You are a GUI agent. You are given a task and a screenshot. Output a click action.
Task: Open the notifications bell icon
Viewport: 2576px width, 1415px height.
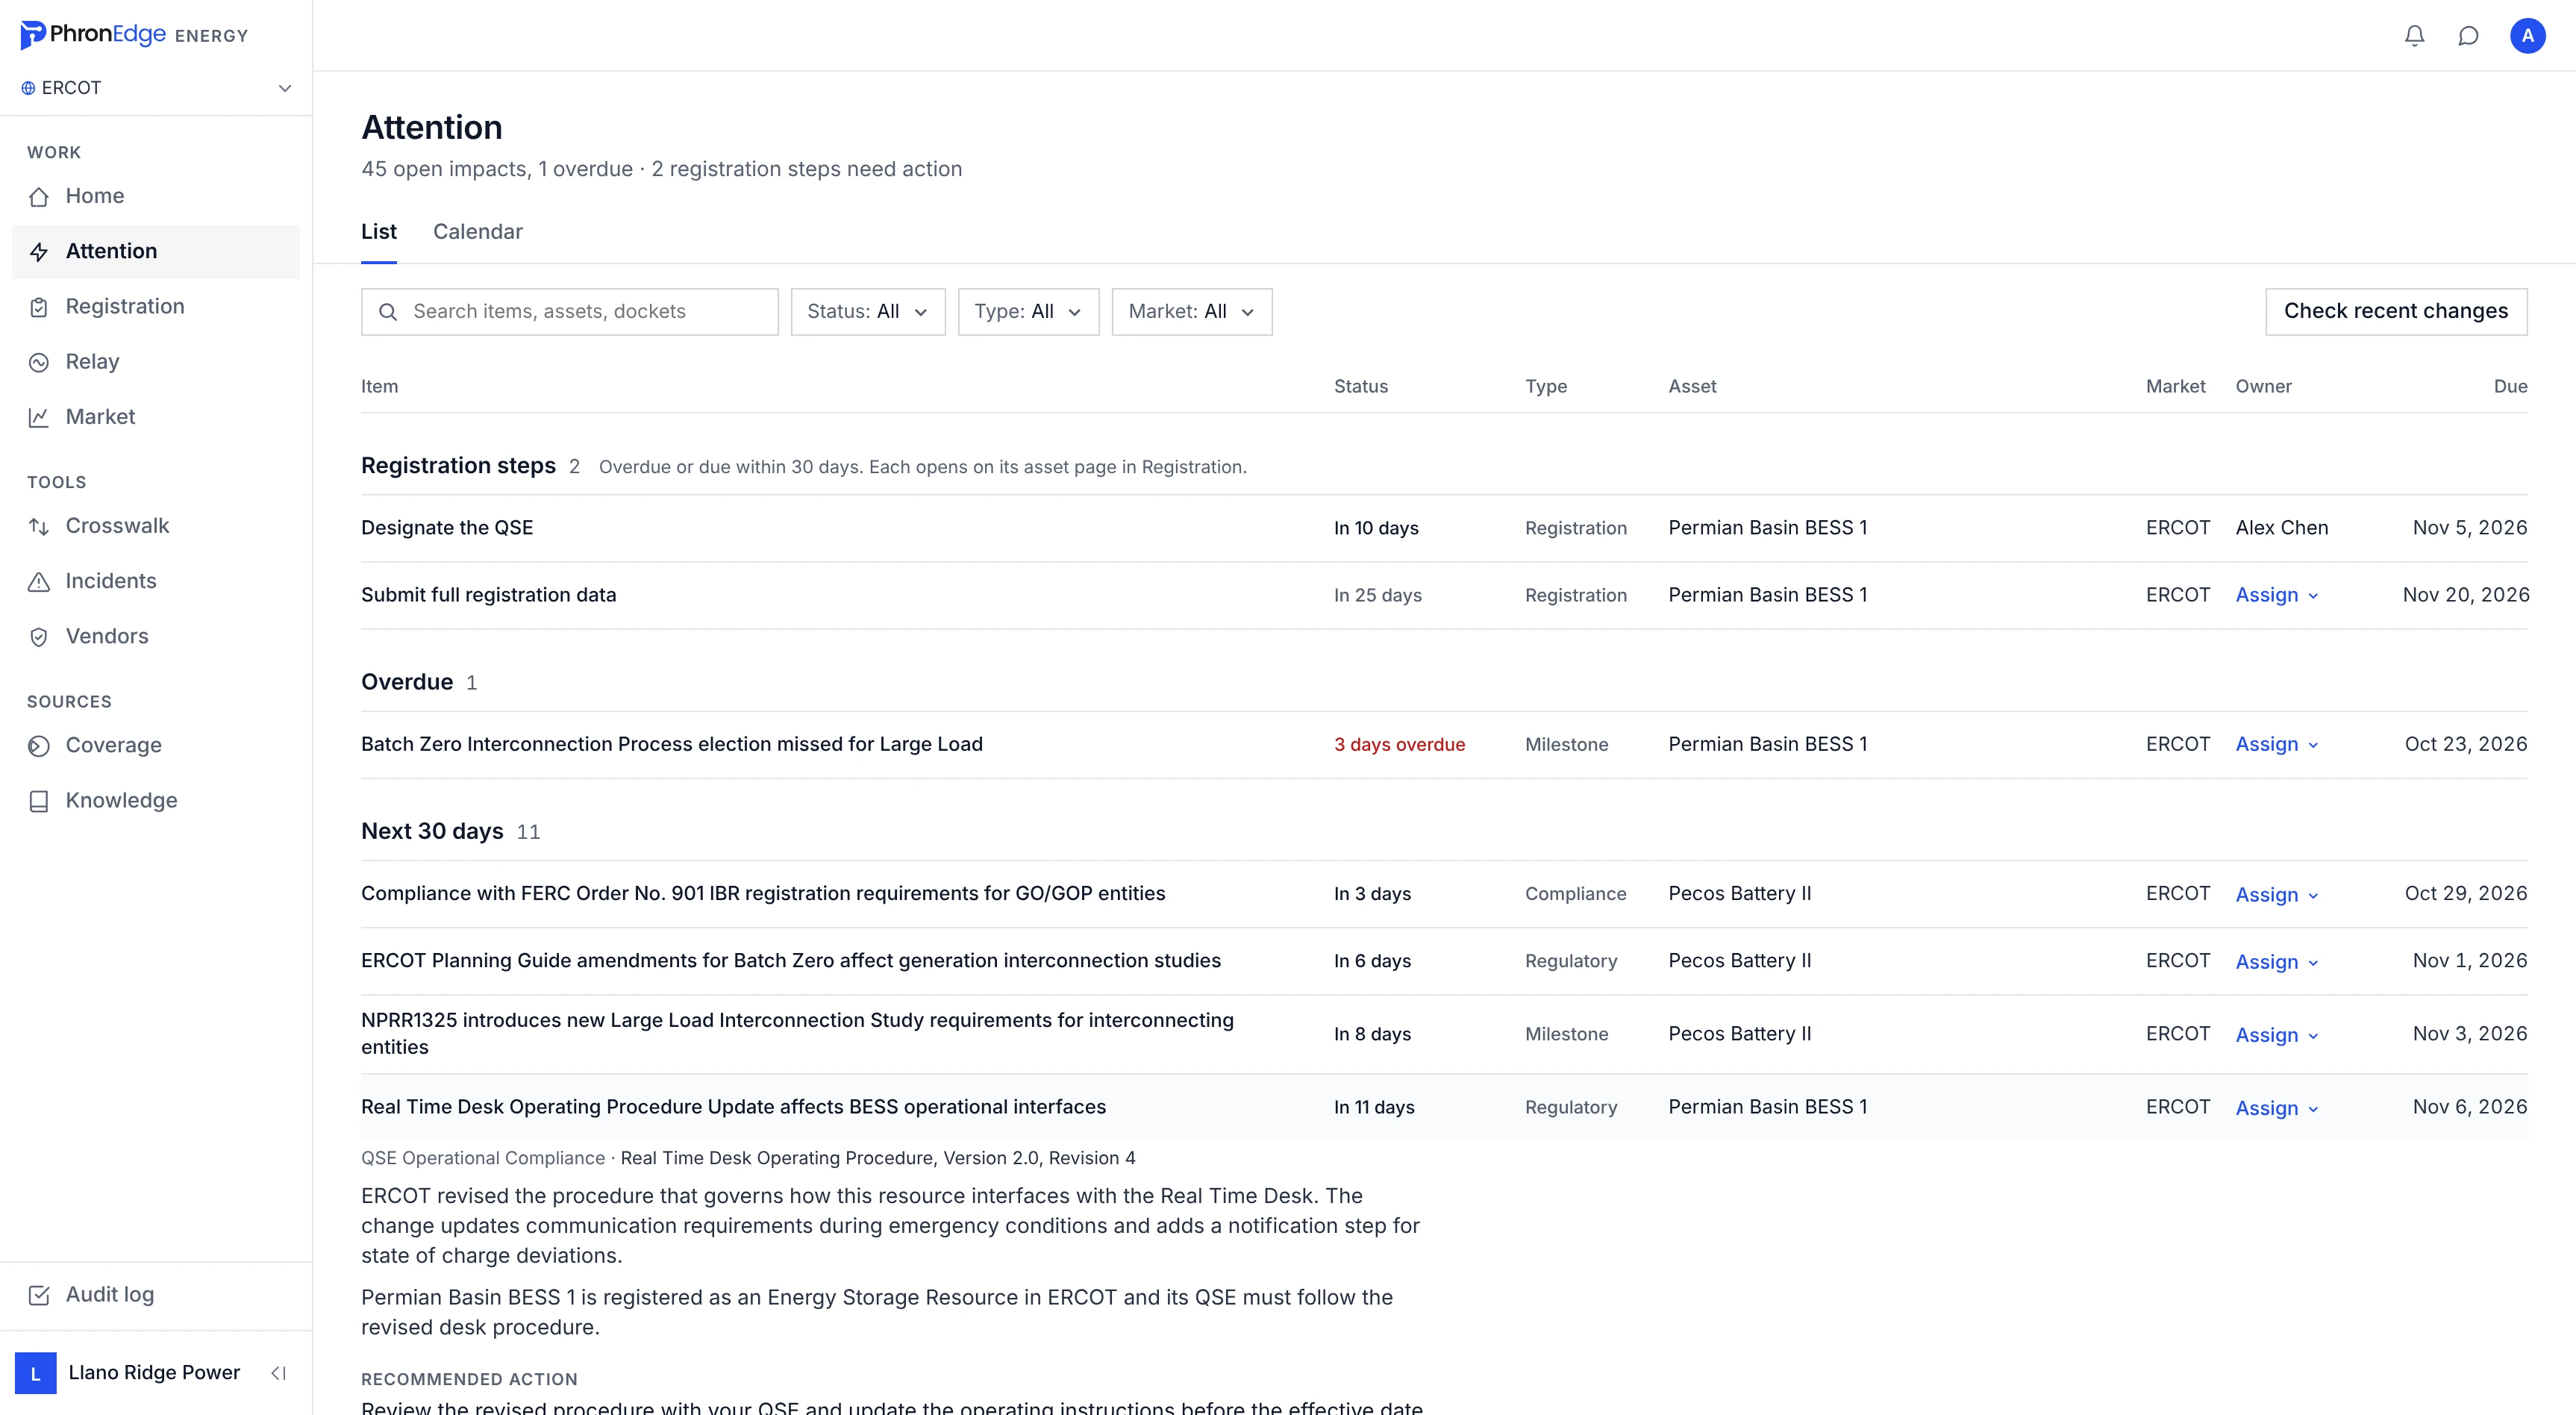2414,36
